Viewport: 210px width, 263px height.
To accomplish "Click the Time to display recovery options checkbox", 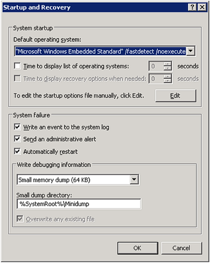I will (17, 78).
